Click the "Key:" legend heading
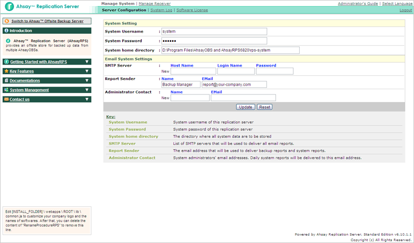 pyautogui.click(x=111, y=117)
